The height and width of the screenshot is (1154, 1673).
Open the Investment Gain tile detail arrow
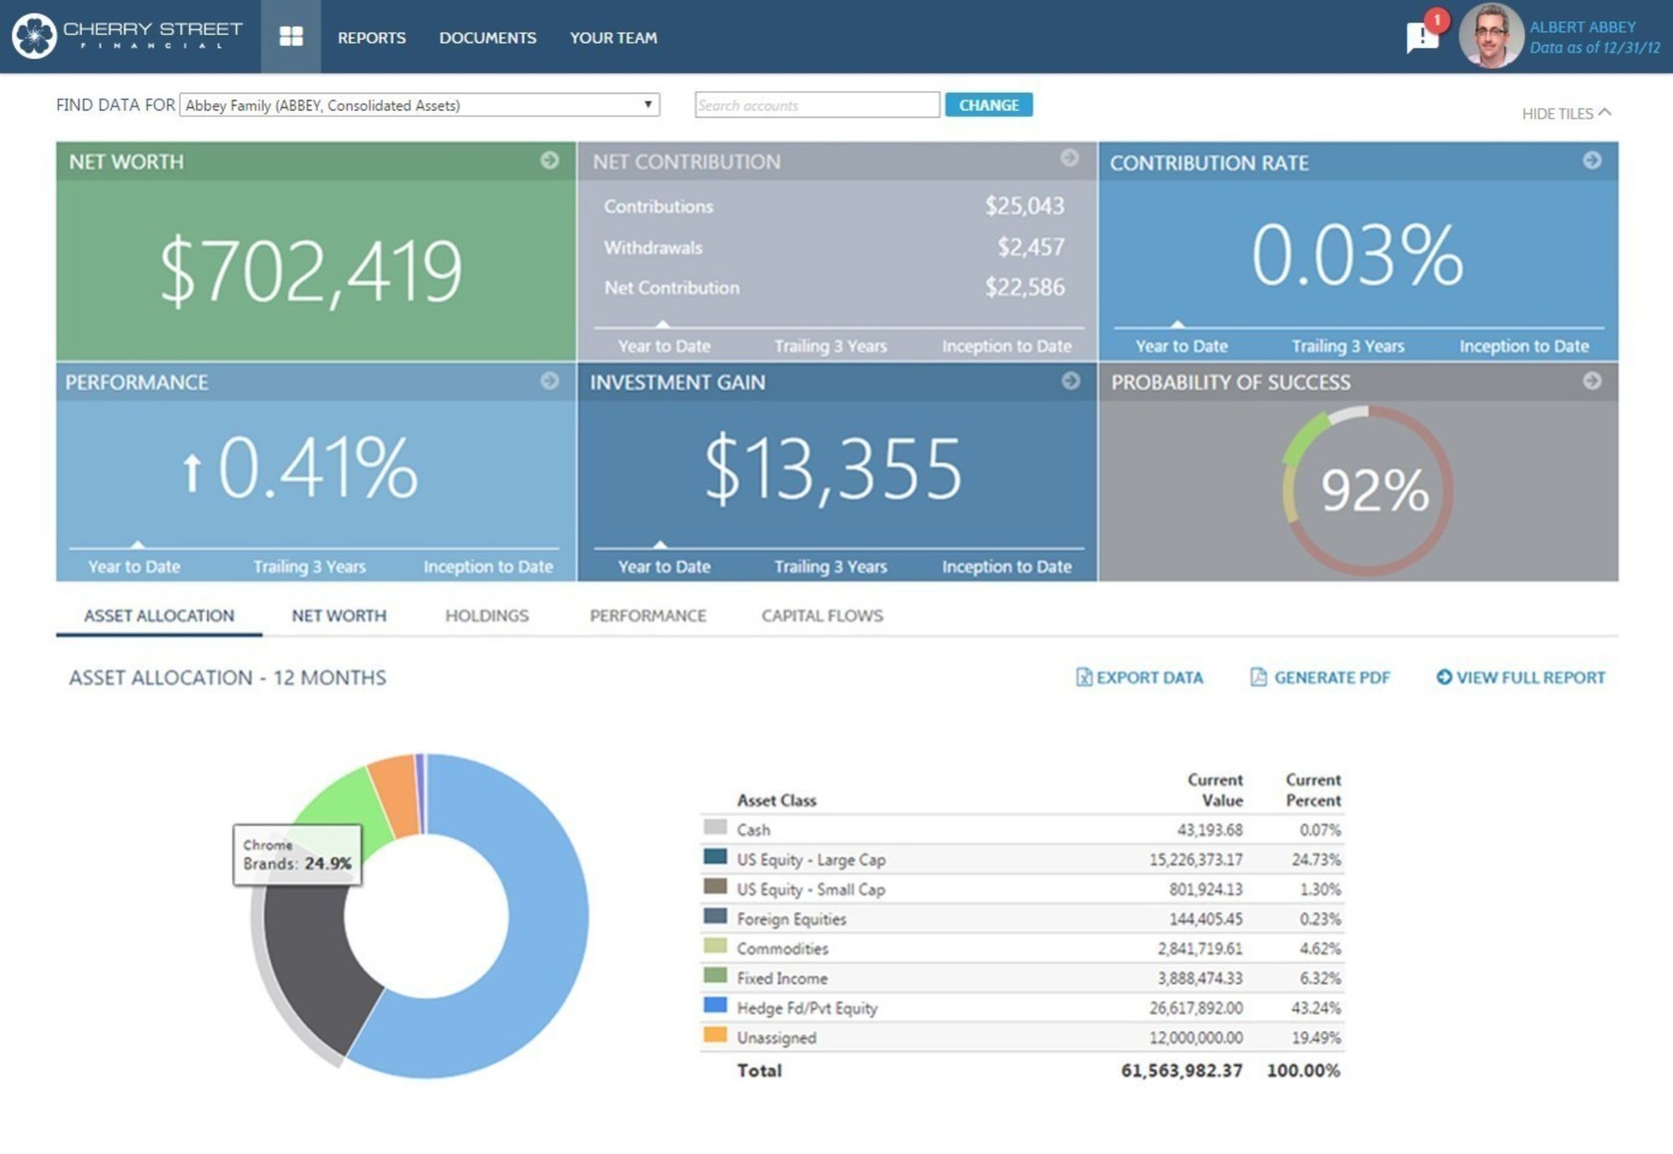click(1071, 381)
